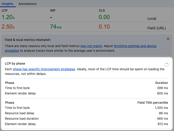Click the CLS metric heading
This screenshot has width=174, height=131.
pos(102,10)
